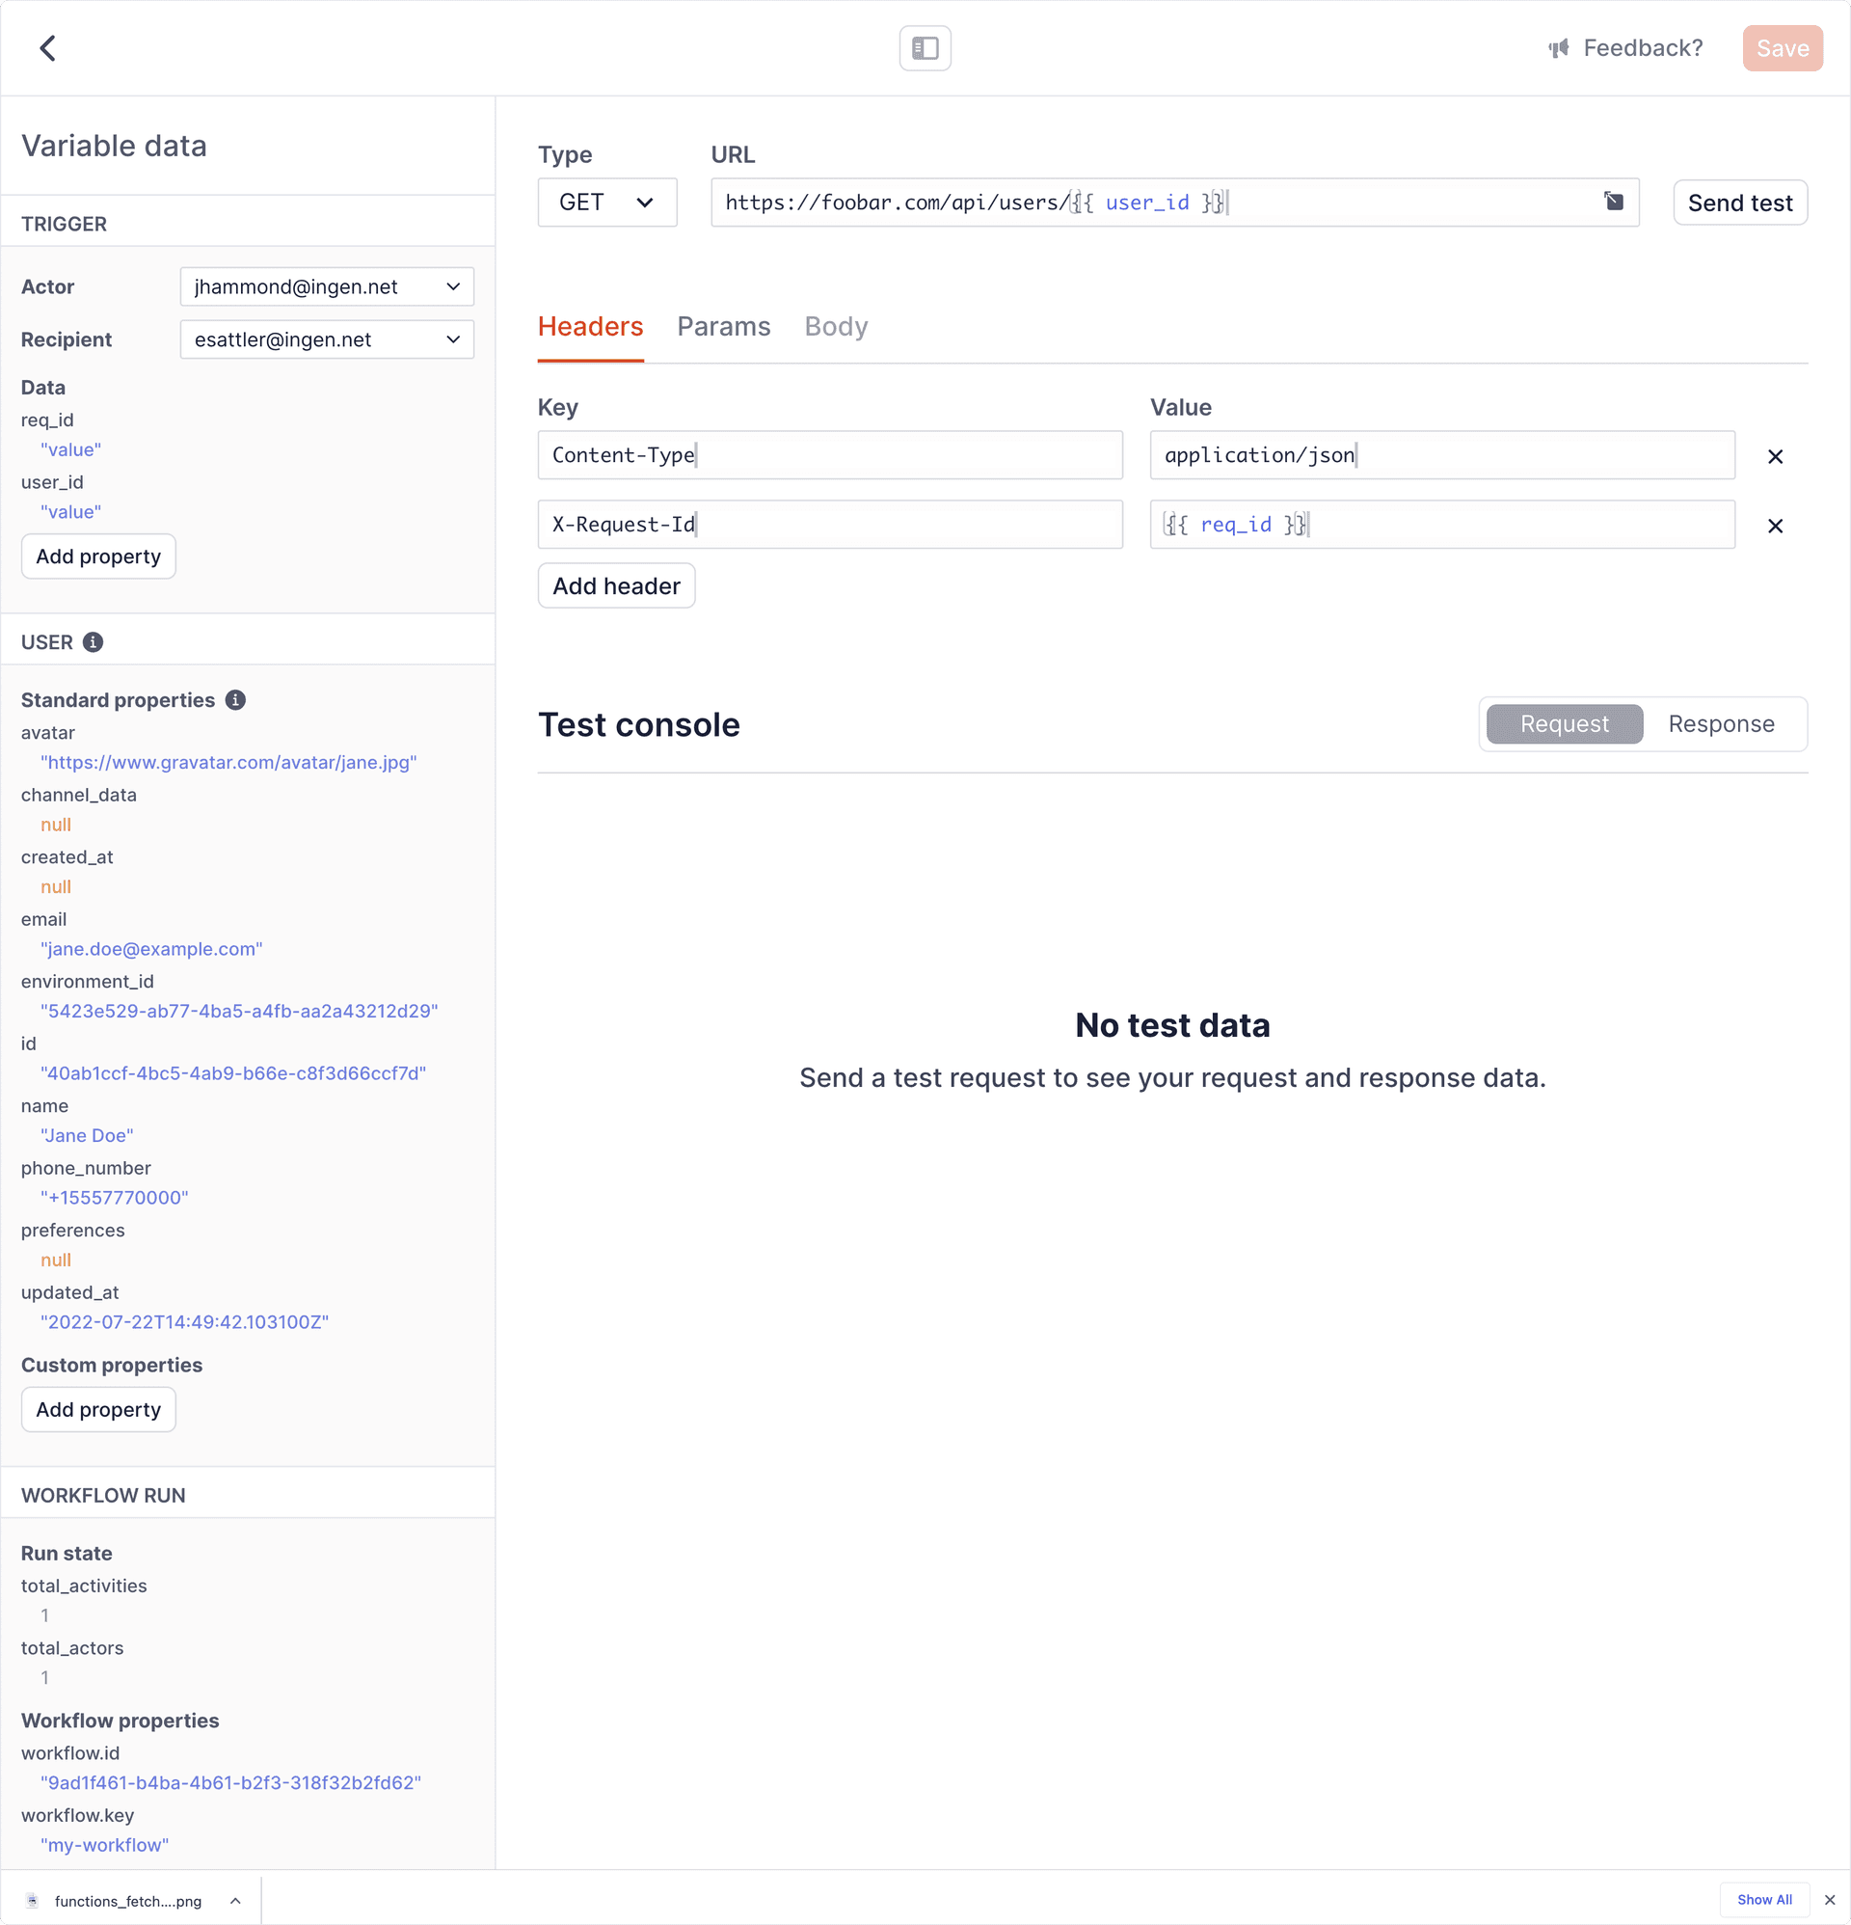1851x1925 pixels.
Task: Click the channel_data null value
Action: (x=56, y=825)
